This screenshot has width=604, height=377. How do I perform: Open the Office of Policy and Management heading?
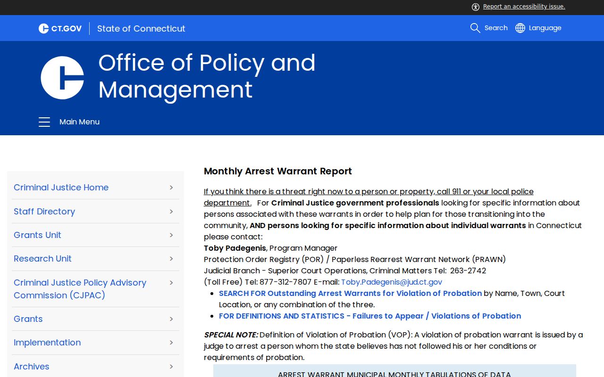tap(207, 76)
